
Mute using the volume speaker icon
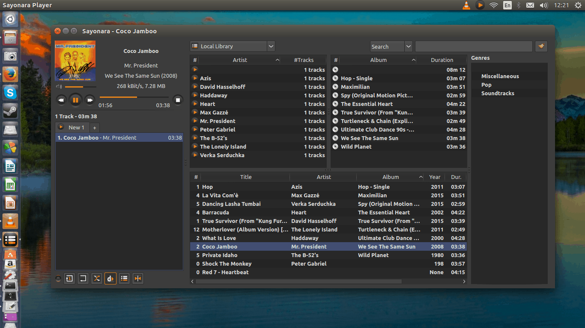coord(59,87)
